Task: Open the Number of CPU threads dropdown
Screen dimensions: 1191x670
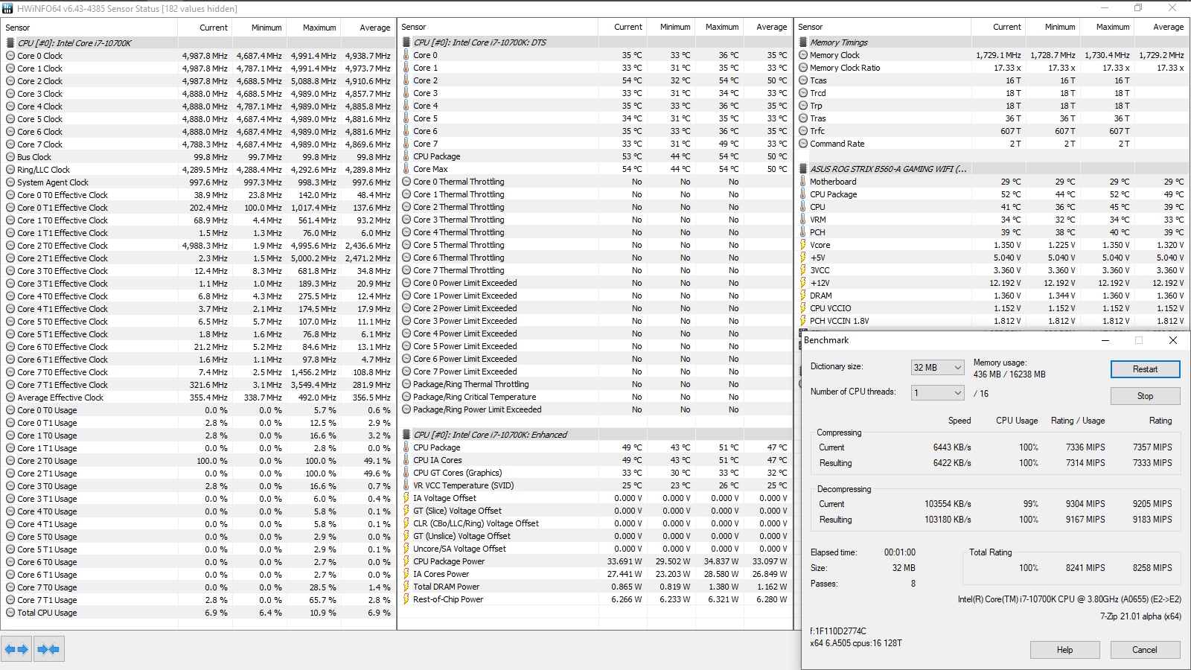Action: [938, 392]
